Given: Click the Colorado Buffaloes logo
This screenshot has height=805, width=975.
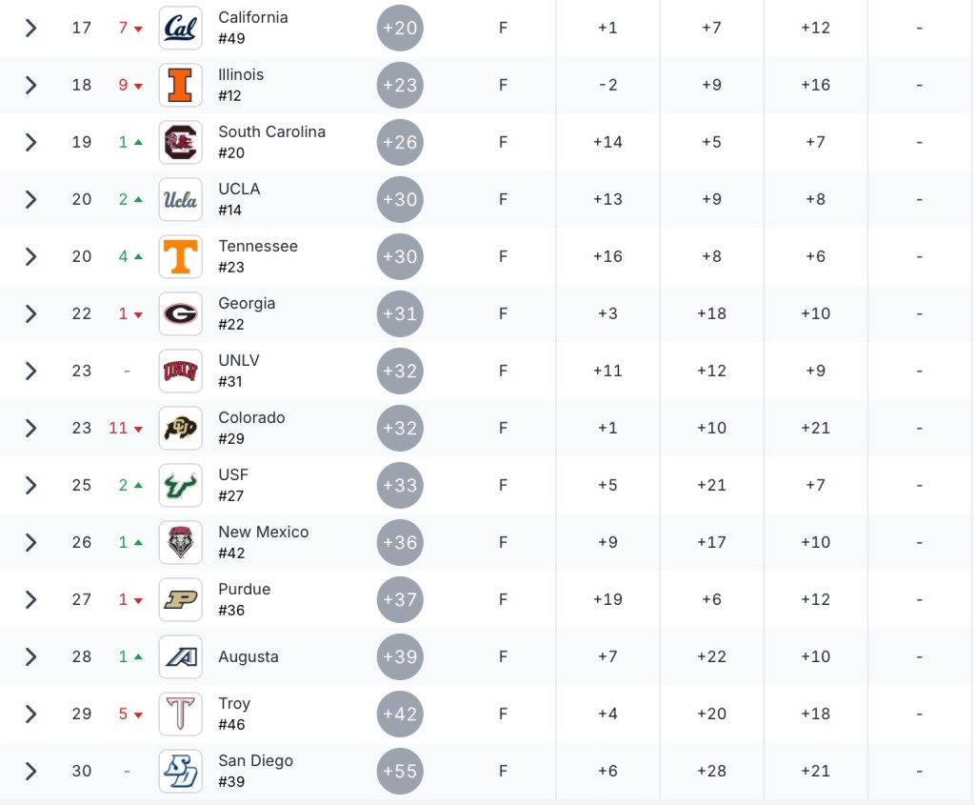Looking at the screenshot, I should coord(180,428).
